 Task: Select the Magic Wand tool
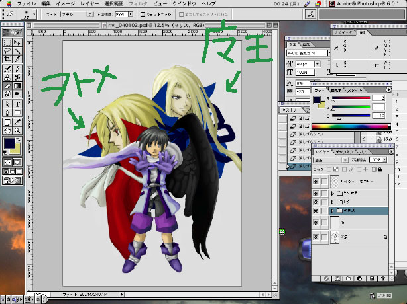point(17,51)
